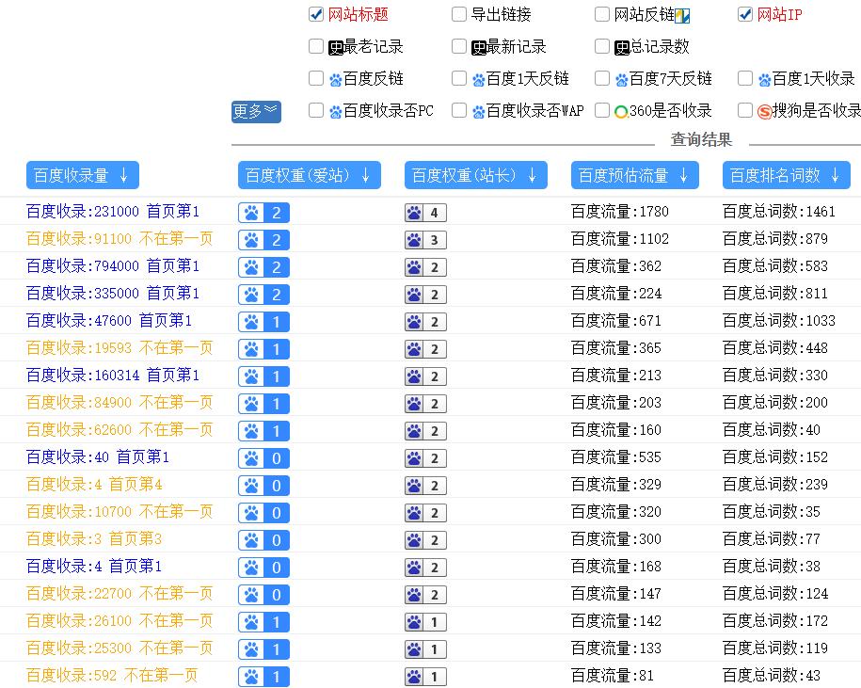Screen dimensions: 861x688
Task: Click the small icon beside the 网站反链 label
Action: click(x=682, y=17)
